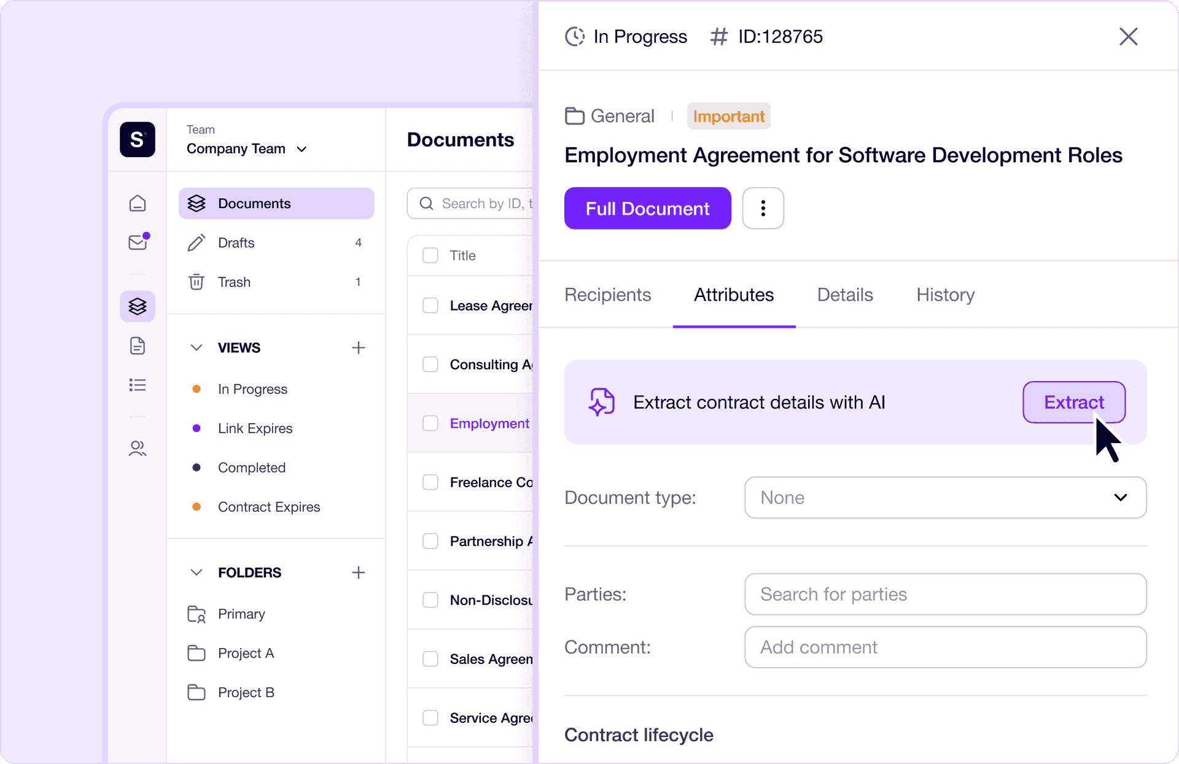Open Trash in the sidebar
1179x764 pixels.
(276, 282)
